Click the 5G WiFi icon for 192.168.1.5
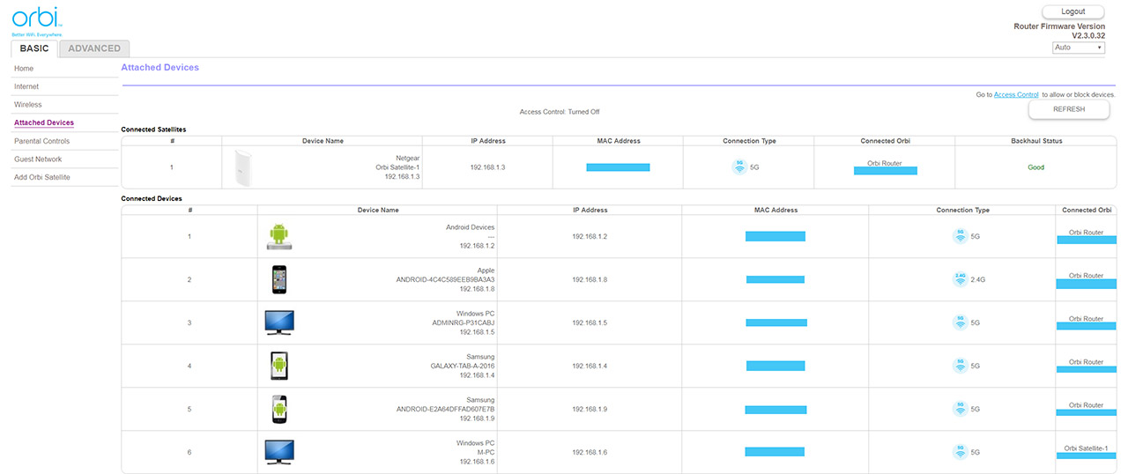The image size is (1128, 474). [960, 322]
